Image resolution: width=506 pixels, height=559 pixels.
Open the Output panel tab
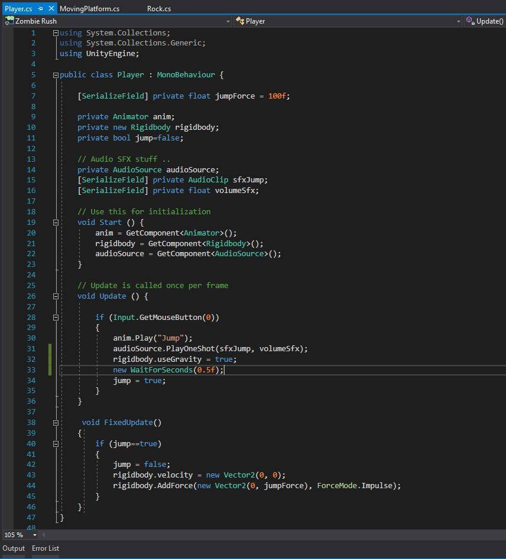[x=14, y=548]
